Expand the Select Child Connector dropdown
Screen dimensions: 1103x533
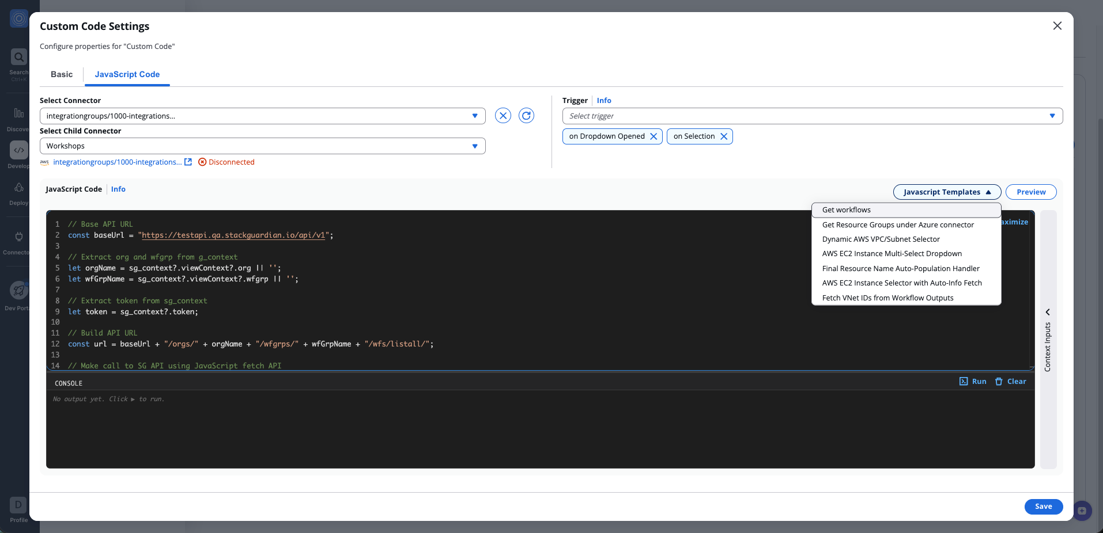click(475, 146)
